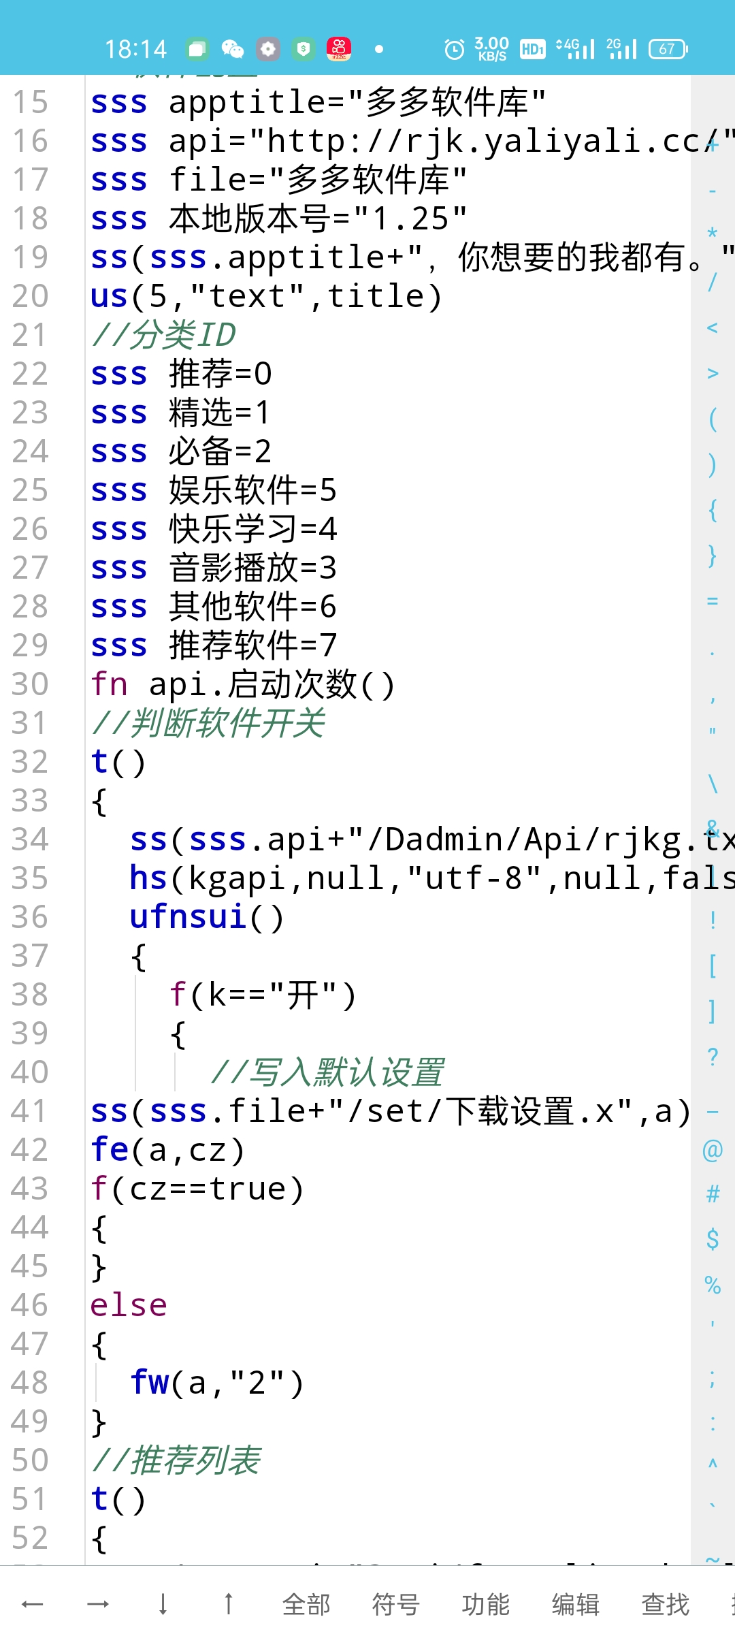This screenshot has width=735, height=1634.
Task: Insert the = sign from sidebar
Action: tap(713, 601)
